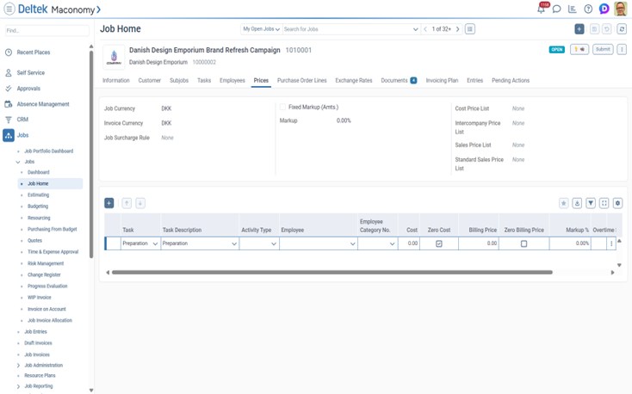Export the price table data
Image resolution: width=632 pixels, height=394 pixels.
[577, 203]
